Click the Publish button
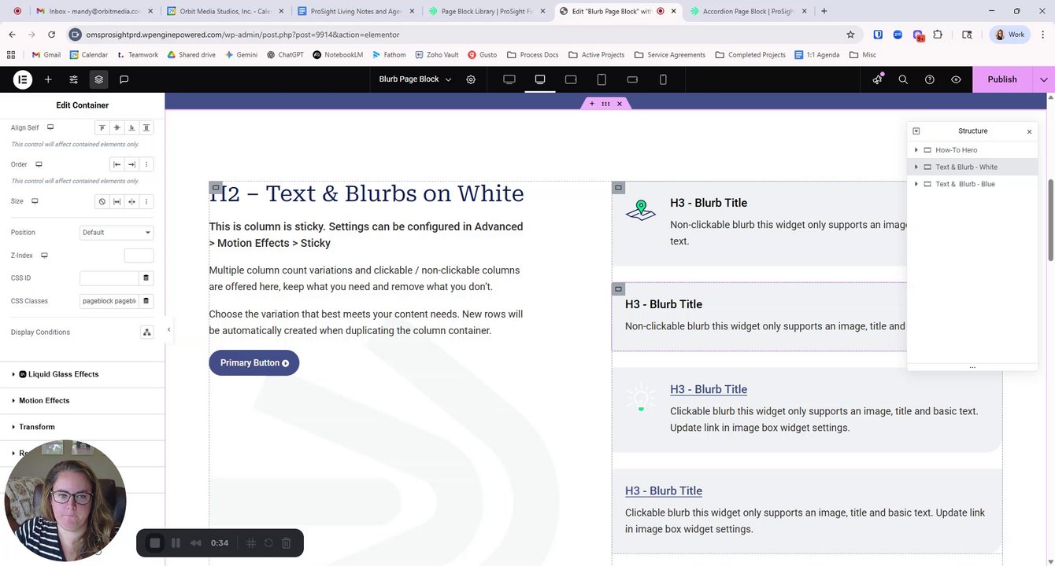1055x566 pixels. pos(1002,79)
